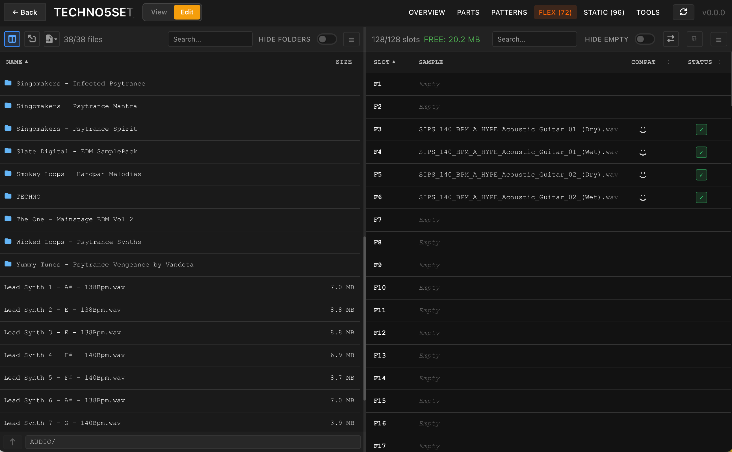
Task: Open the OVERVIEW tab
Action: pyautogui.click(x=427, y=12)
